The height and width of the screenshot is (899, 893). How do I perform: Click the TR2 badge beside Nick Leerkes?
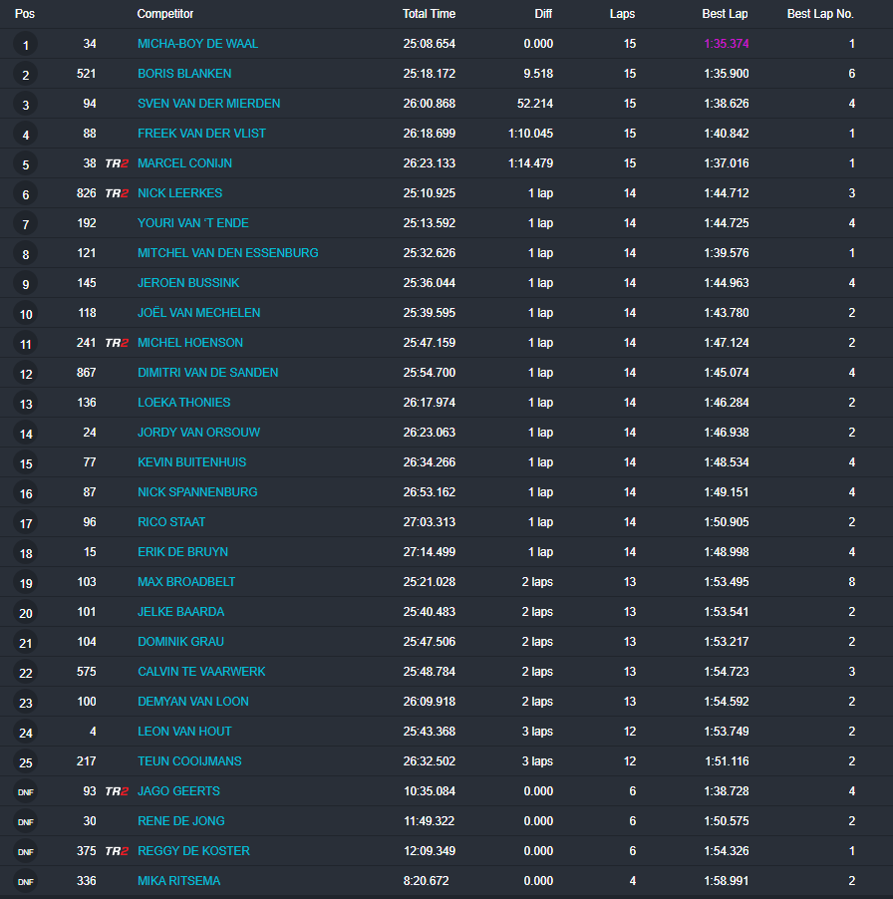(x=117, y=193)
